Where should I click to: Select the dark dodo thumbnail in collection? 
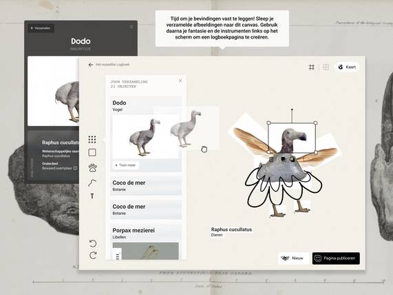(145, 138)
